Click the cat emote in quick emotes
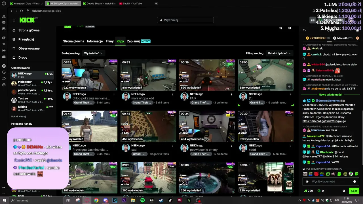 pos(305,174)
